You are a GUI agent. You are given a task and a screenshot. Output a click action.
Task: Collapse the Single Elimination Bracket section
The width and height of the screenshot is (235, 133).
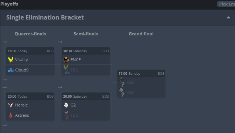click(228, 17)
